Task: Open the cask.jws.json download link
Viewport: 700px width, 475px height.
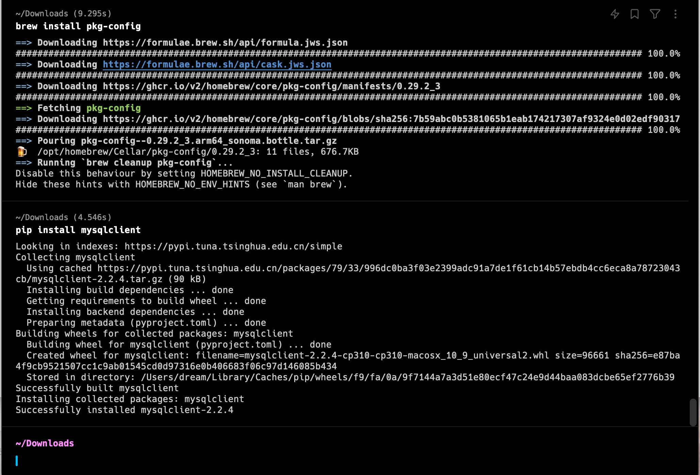Action: (217, 64)
